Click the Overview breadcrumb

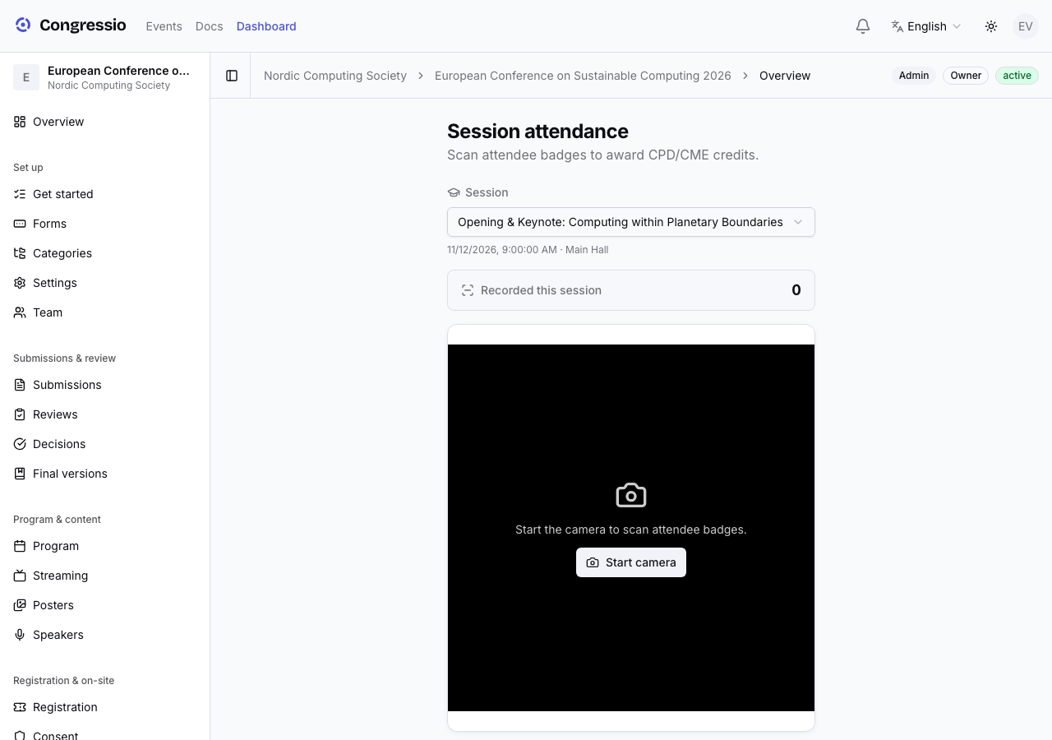[x=785, y=76]
